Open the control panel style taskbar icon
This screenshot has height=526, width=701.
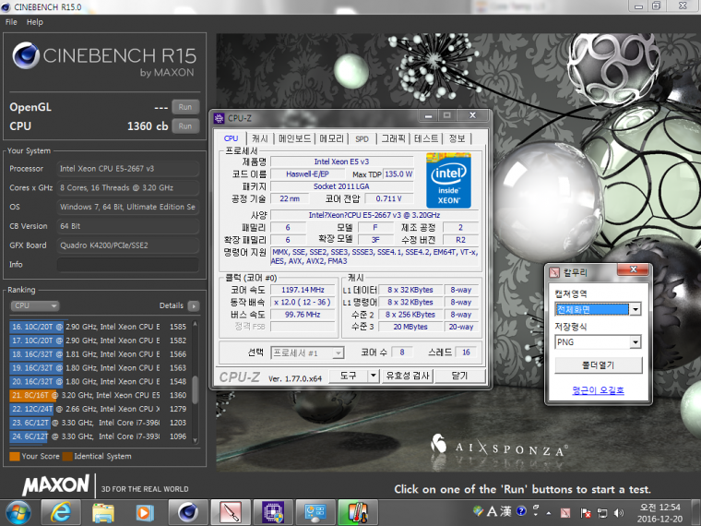pyautogui.click(x=315, y=512)
